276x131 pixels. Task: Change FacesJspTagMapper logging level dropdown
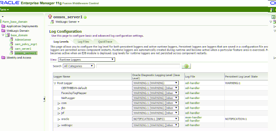[x=155, y=93]
